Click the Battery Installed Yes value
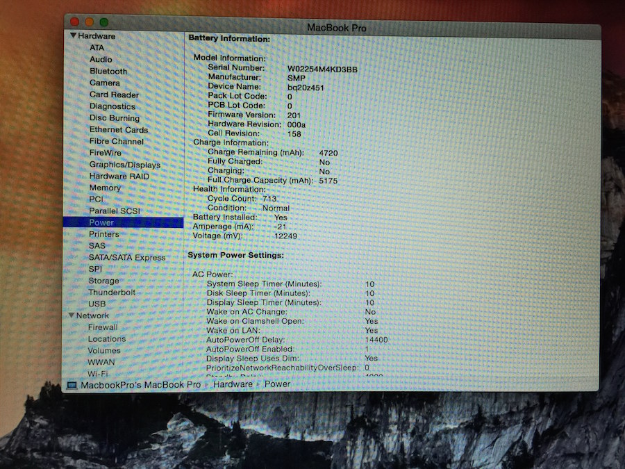This screenshot has width=625, height=469. (x=281, y=217)
